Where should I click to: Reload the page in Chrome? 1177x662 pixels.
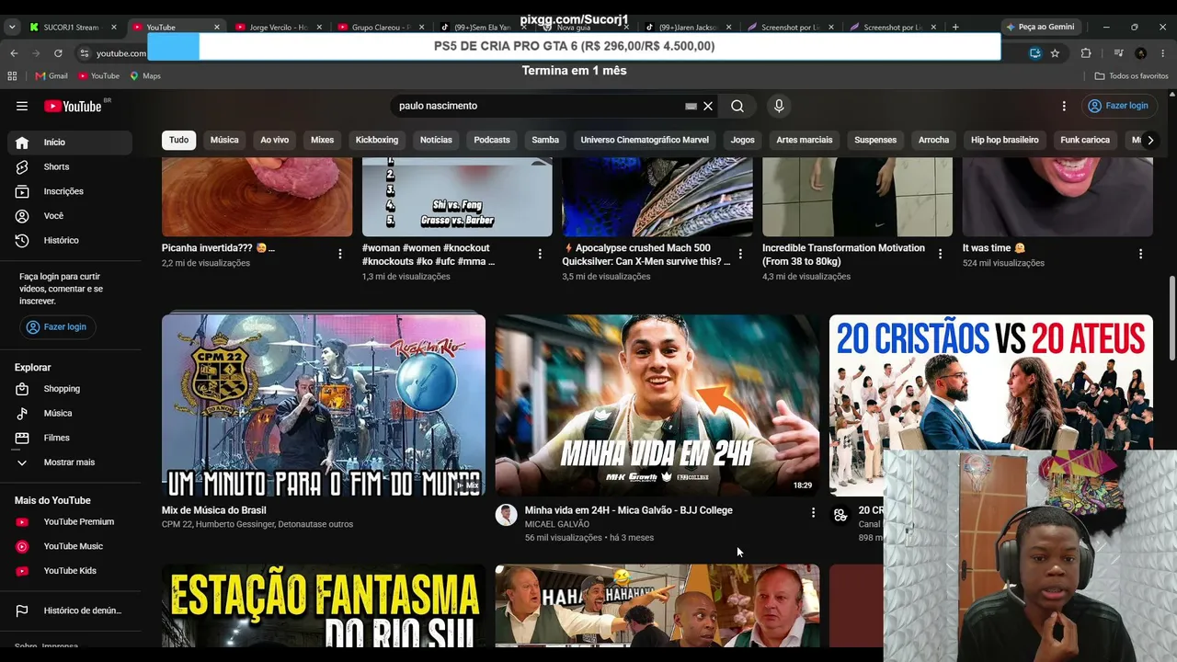(x=58, y=53)
